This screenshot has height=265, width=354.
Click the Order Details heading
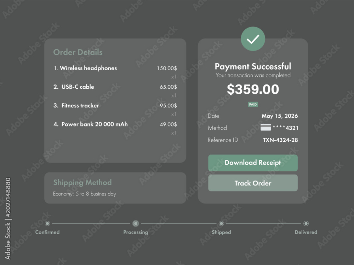coord(78,52)
